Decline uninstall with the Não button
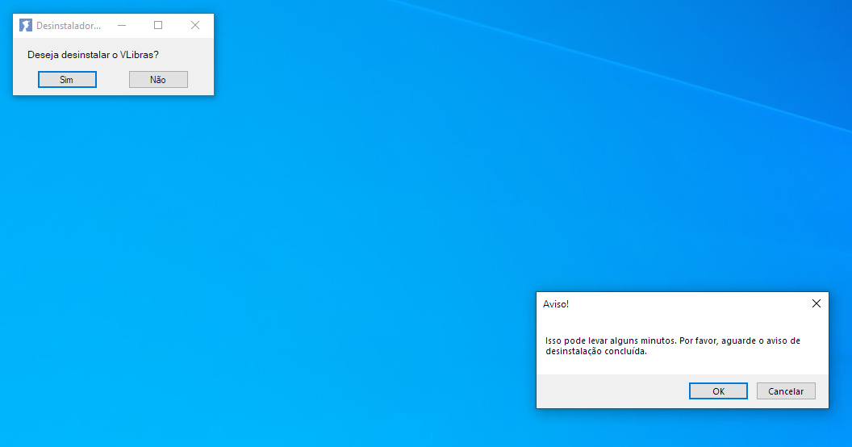The width and height of the screenshot is (852, 447). [158, 79]
